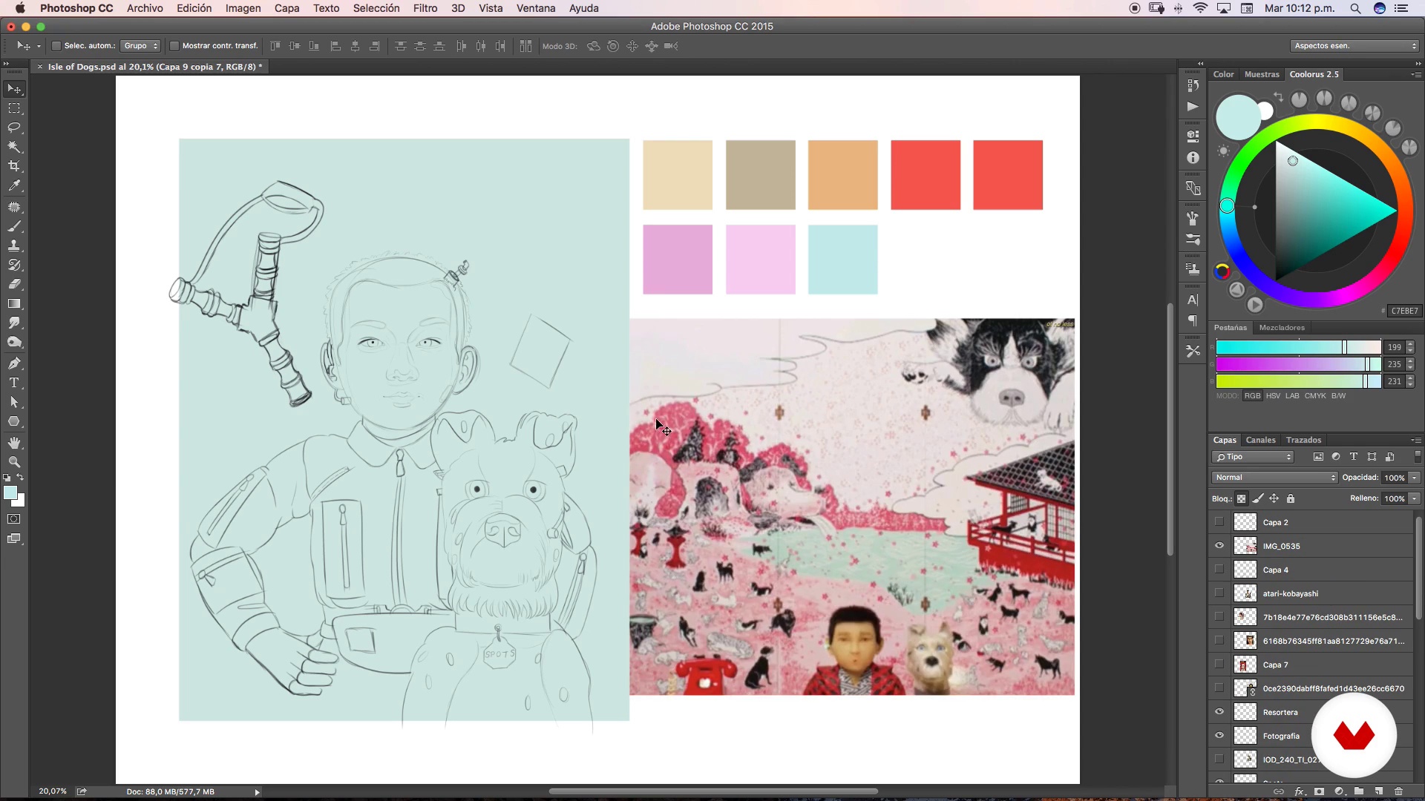
Task: Open the Capa menu
Action: [x=286, y=8]
